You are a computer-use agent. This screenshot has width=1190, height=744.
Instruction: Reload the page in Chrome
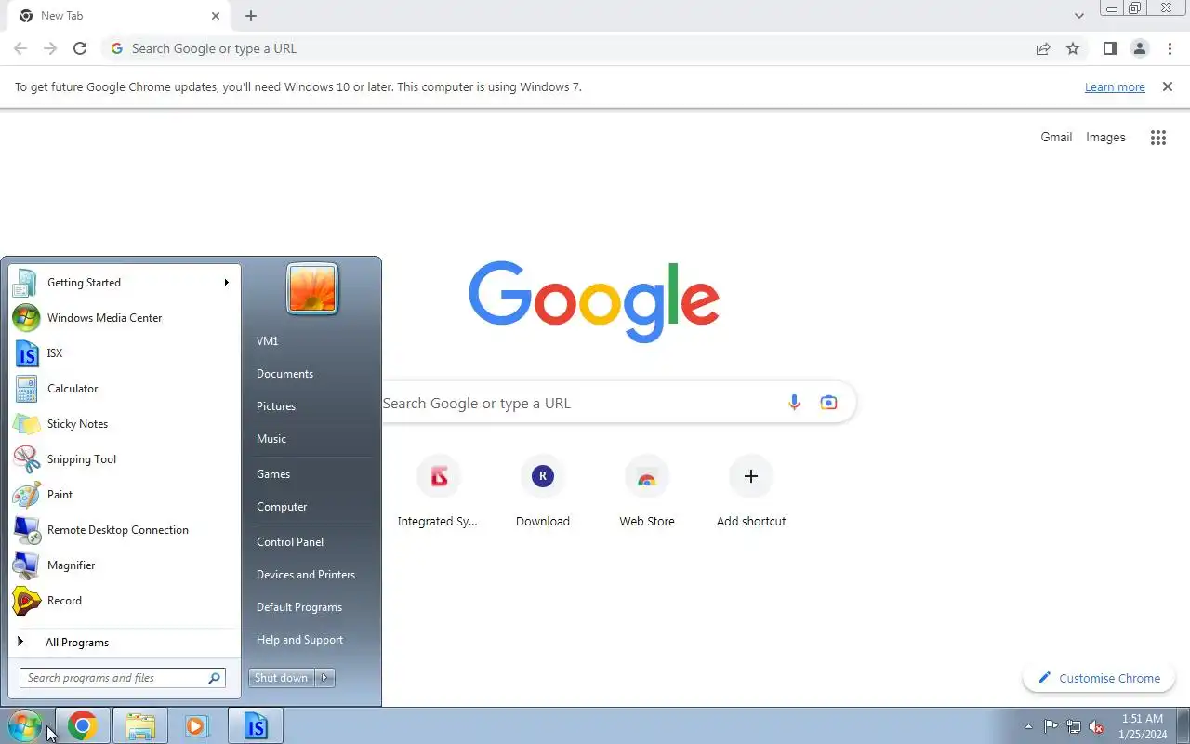80,48
